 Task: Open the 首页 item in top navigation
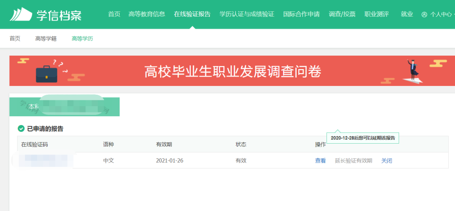coord(114,14)
